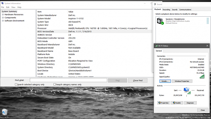Expand the Software Environment tree node
This screenshot has height=119, width=211.
point(3,21)
